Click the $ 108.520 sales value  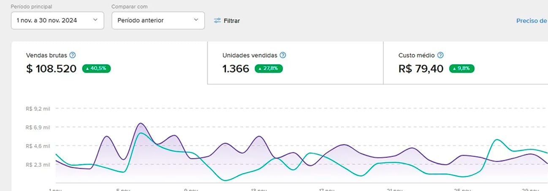click(x=51, y=68)
